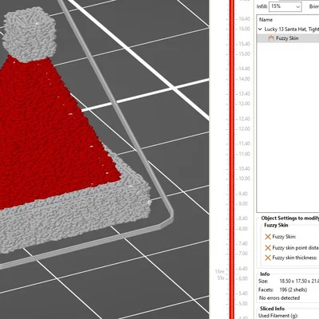Collapse the Lucky 13 Santa Hat object

point(260,30)
